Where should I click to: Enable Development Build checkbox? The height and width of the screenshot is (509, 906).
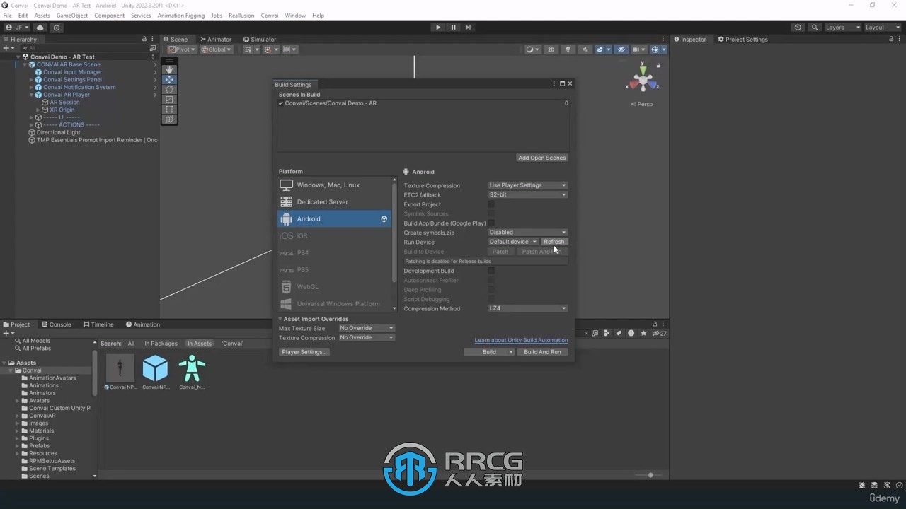coord(491,271)
